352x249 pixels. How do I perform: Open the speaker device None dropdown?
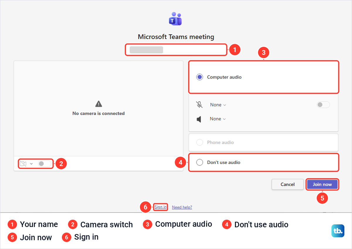pyautogui.click(x=218, y=119)
